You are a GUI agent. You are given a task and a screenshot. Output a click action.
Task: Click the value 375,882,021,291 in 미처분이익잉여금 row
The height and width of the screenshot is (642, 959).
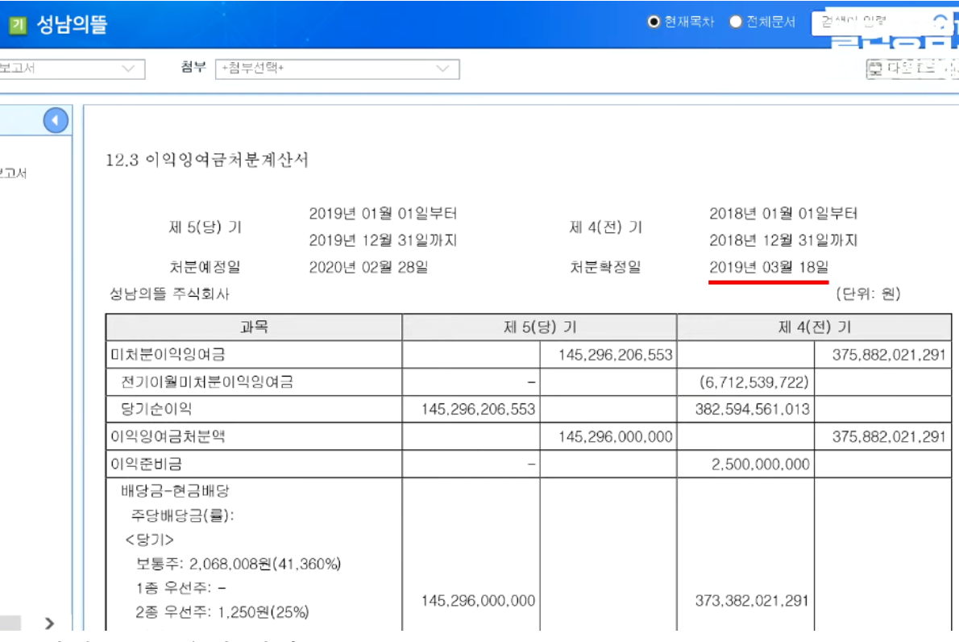tap(889, 355)
